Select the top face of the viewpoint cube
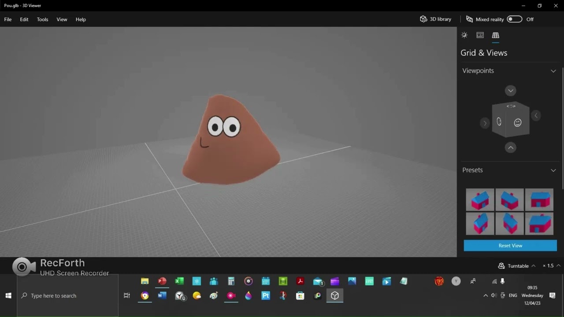This screenshot has height=317, width=564. [x=511, y=106]
